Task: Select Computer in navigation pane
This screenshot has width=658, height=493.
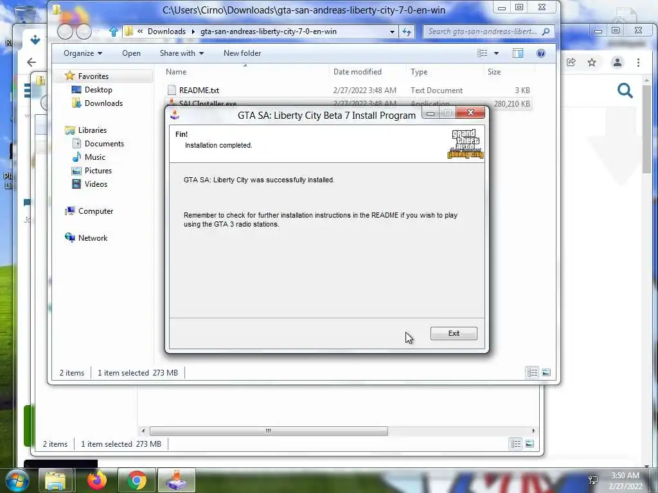Action: coord(96,211)
